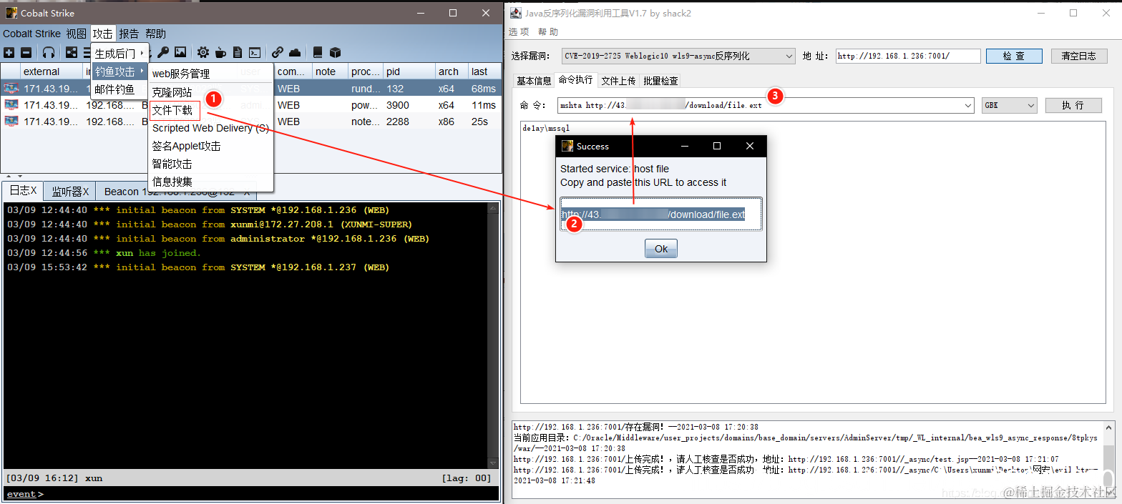
Task: Open the 报告 menu
Action: point(130,34)
